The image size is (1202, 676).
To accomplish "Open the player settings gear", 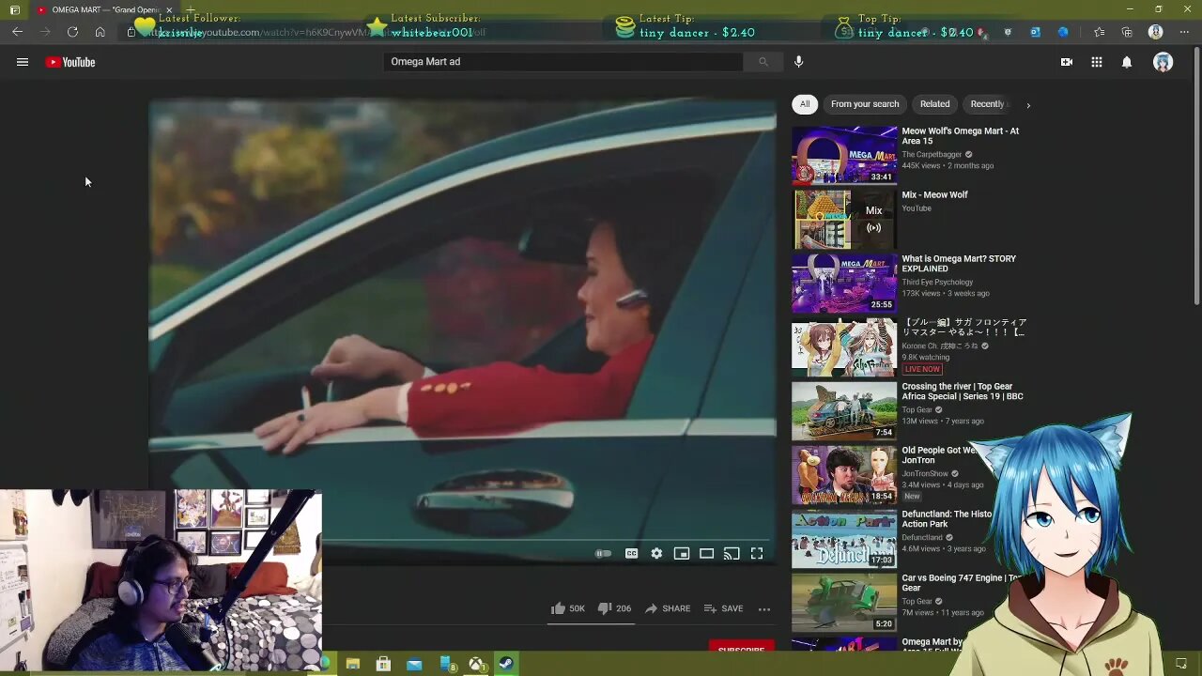I will tap(656, 554).
